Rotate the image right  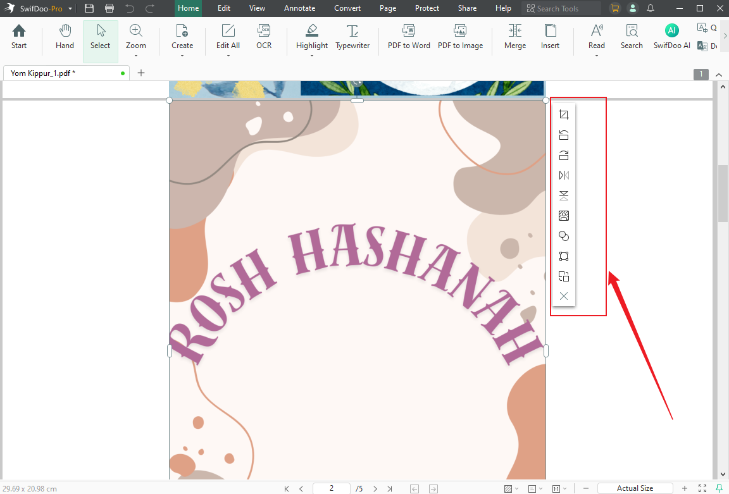point(563,155)
